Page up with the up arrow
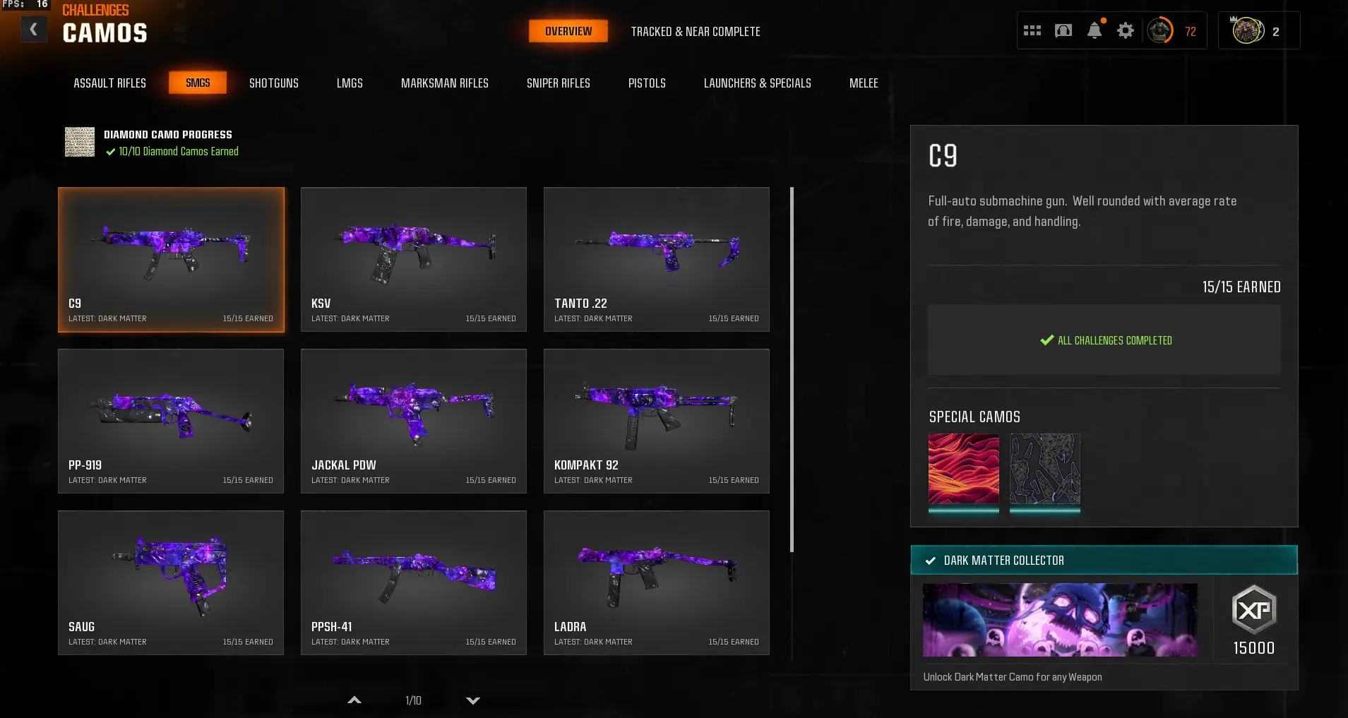Image resolution: width=1348 pixels, height=718 pixels. tap(354, 700)
